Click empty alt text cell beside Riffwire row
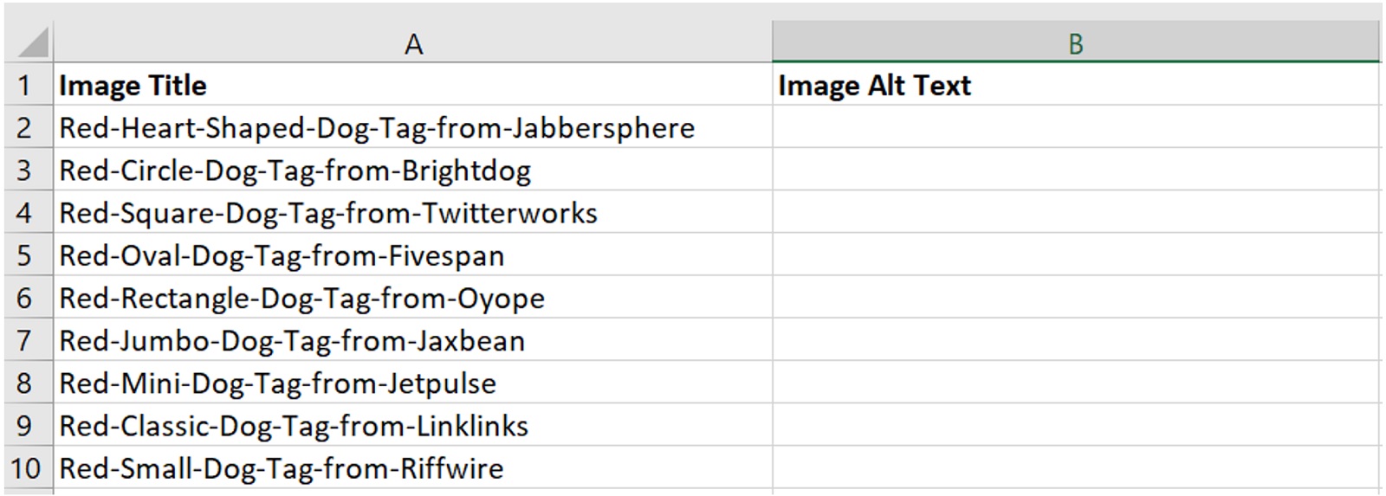The image size is (1386, 496). tap(1075, 468)
